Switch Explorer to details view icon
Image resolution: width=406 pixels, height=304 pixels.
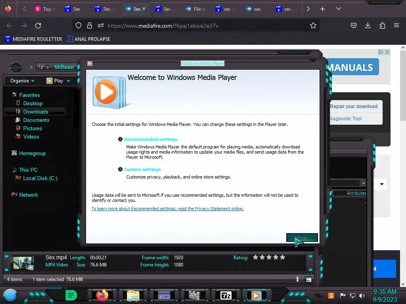pos(297,279)
